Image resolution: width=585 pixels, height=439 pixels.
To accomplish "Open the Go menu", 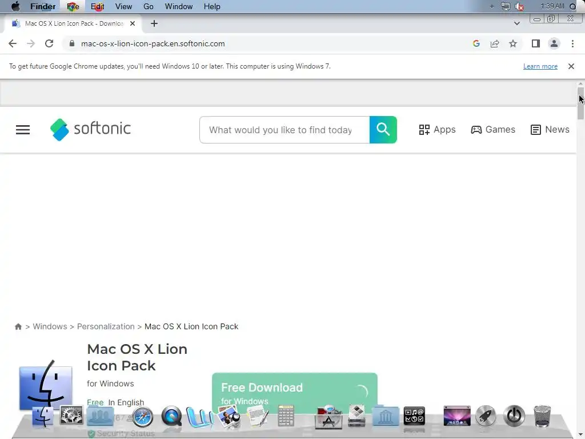I will click(x=148, y=6).
